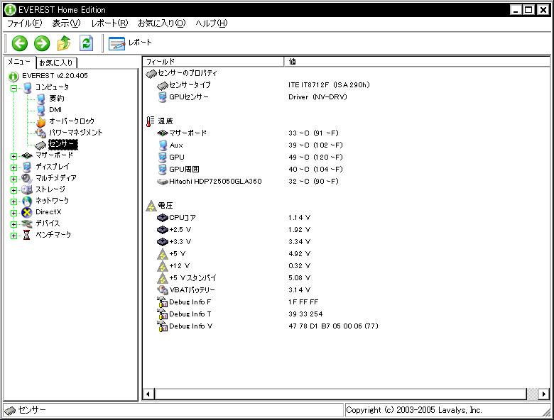Image resolution: width=554 pixels, height=420 pixels.
Task: Click the マザーボード board icon in tree
Action: 27,155
